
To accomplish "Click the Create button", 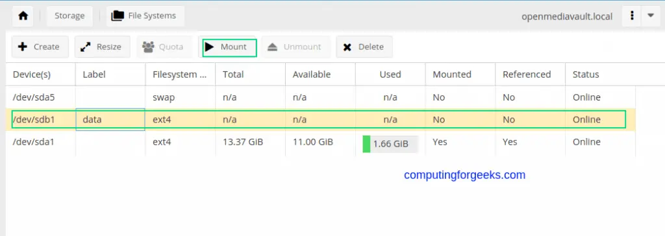I will pos(40,47).
